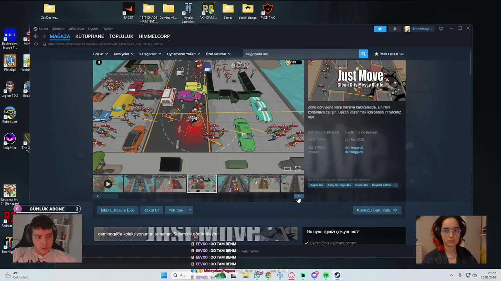
Task: Select the Aksiyon Roguelike tag
Action: (339, 185)
